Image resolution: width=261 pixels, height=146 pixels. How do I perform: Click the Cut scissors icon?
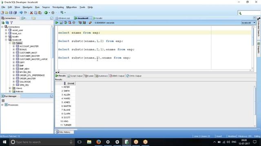(31, 13)
